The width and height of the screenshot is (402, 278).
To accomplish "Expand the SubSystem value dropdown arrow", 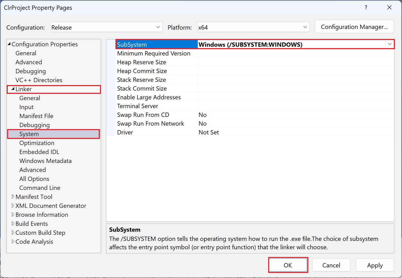I will coord(389,44).
